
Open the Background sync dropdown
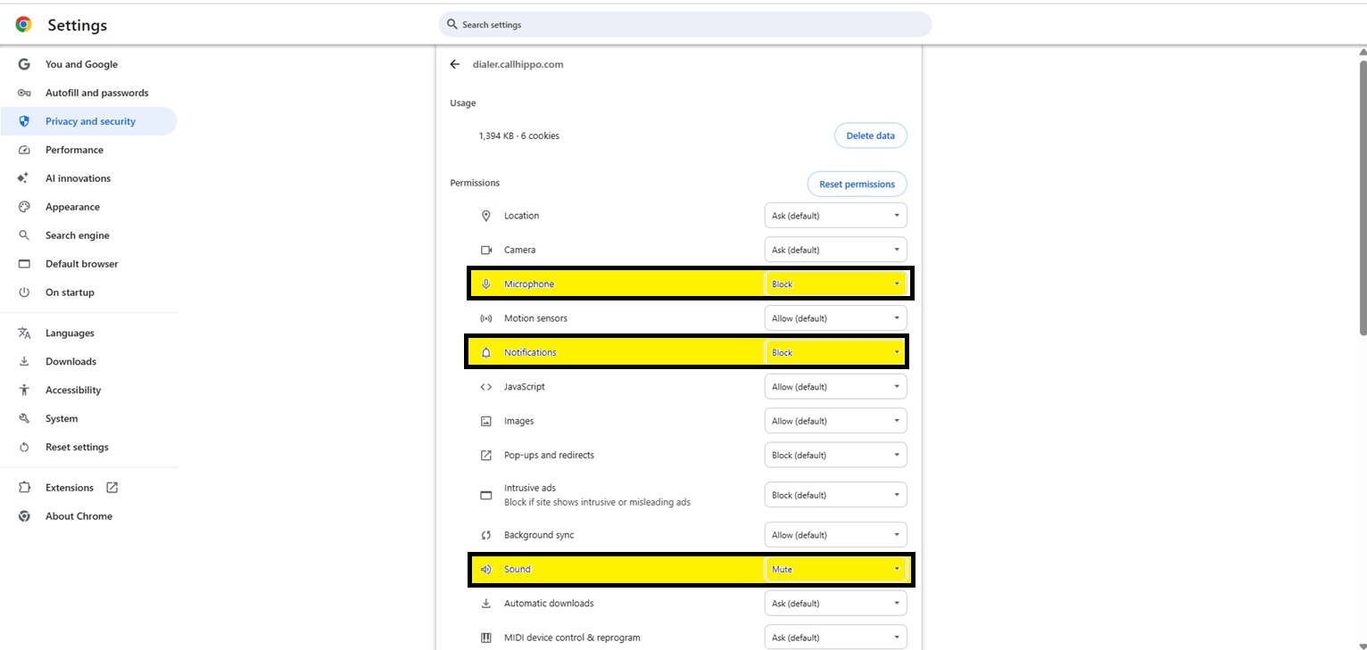(x=835, y=535)
